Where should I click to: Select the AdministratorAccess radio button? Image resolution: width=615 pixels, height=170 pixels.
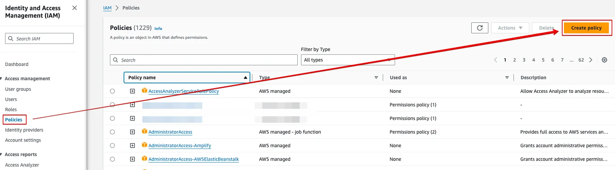click(112, 132)
